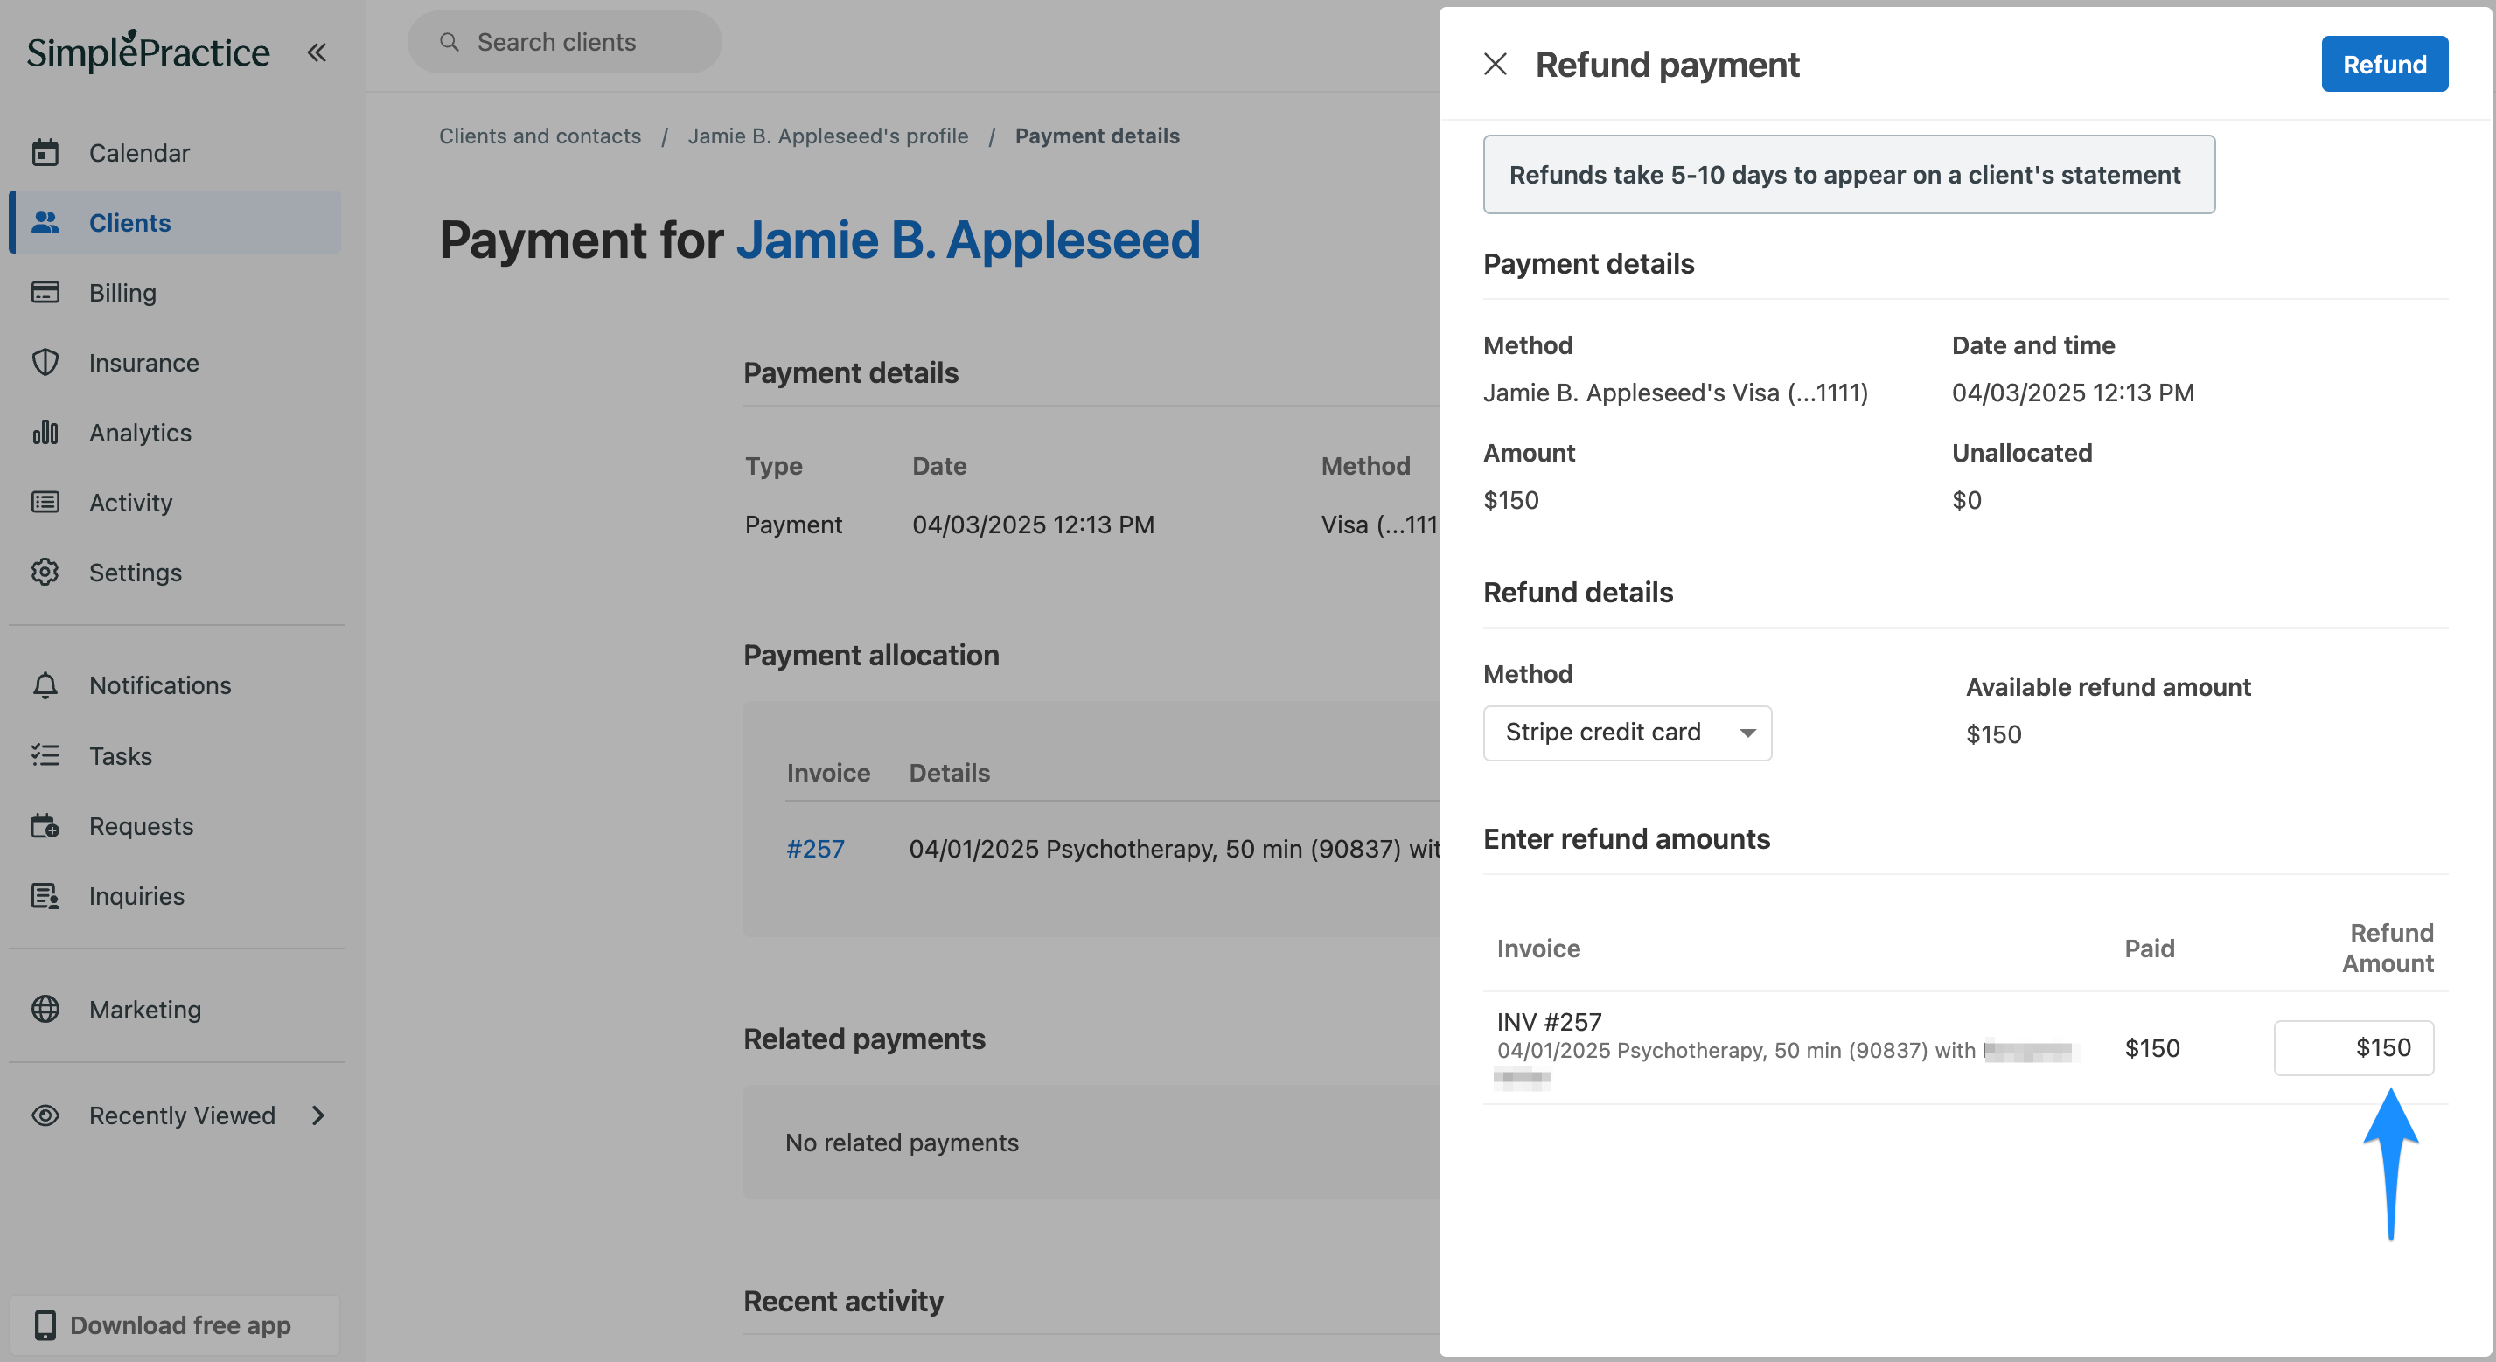Open Clients and contacts breadcrumb link
2496x1362 pixels.
[540, 136]
